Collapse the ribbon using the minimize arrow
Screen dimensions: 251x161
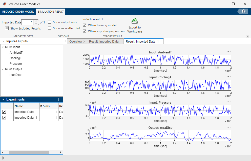(247, 35)
